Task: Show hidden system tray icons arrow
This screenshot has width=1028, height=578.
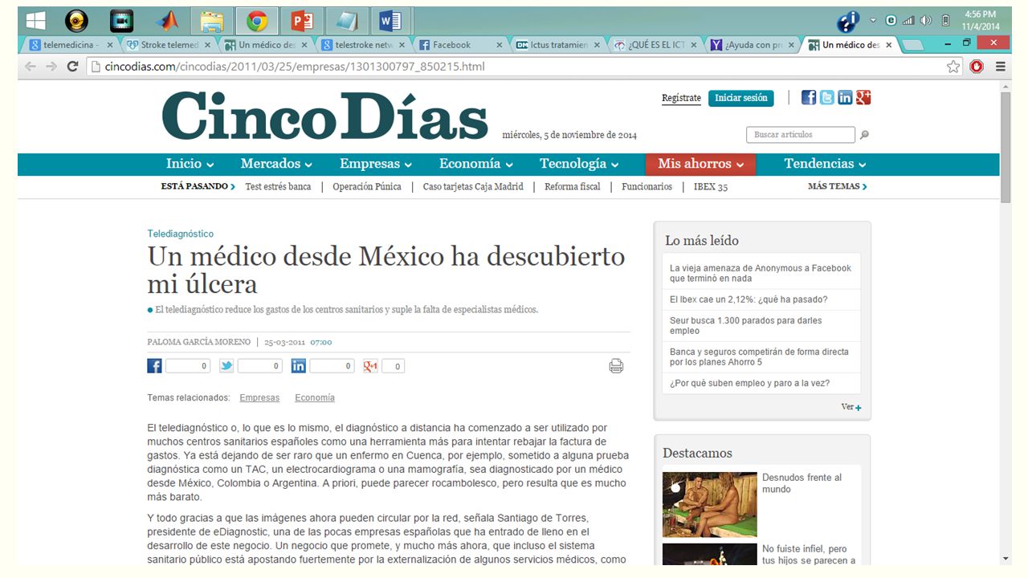Action: pyautogui.click(x=873, y=21)
